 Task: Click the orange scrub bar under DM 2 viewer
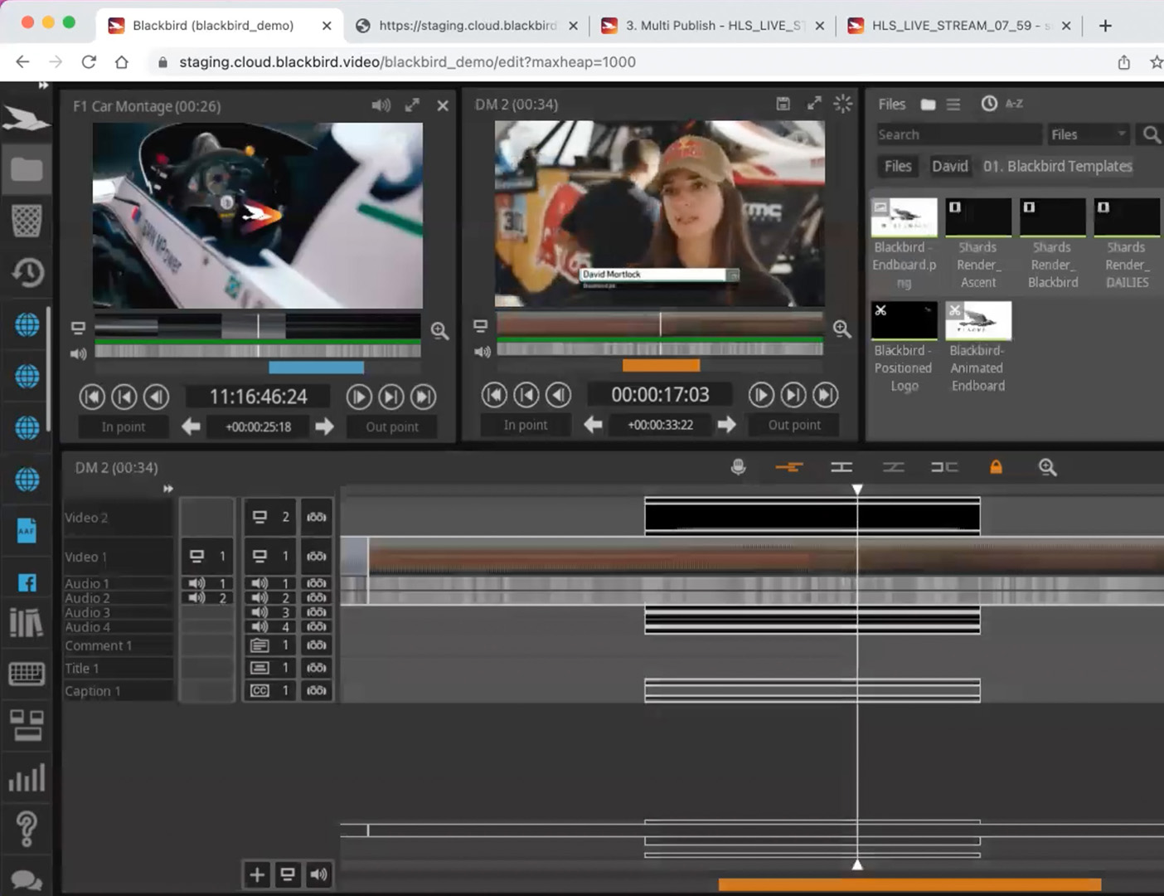tap(661, 365)
